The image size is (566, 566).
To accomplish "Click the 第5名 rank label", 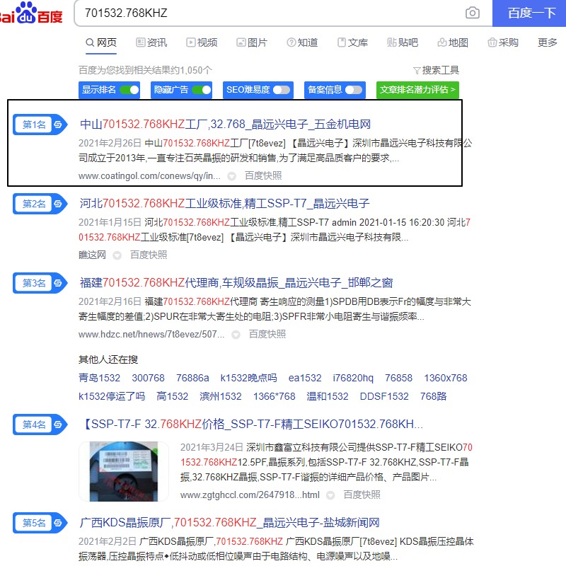I will [x=34, y=523].
